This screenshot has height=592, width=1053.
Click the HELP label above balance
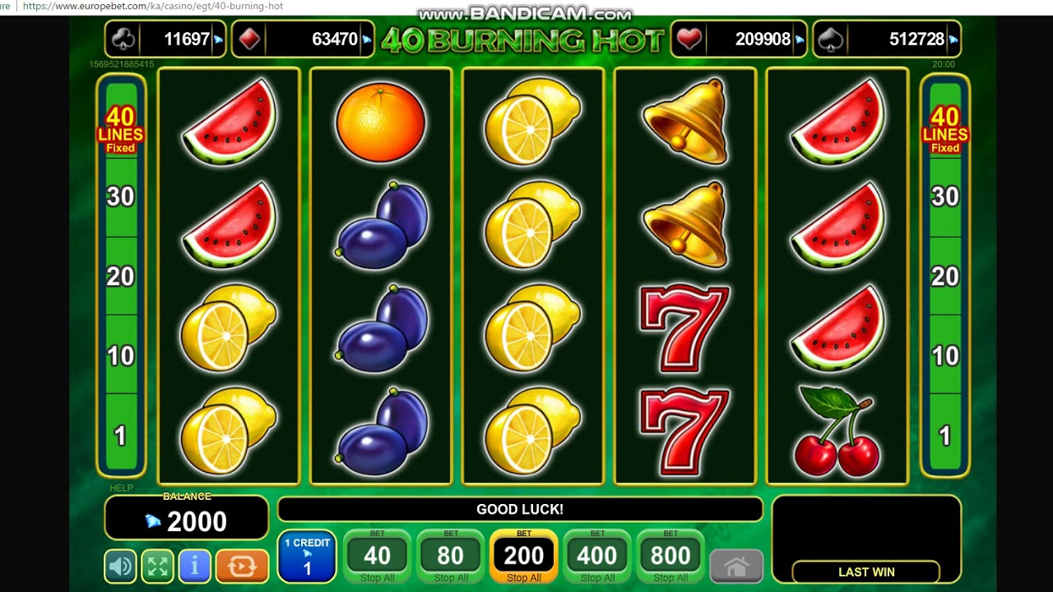click(x=121, y=488)
